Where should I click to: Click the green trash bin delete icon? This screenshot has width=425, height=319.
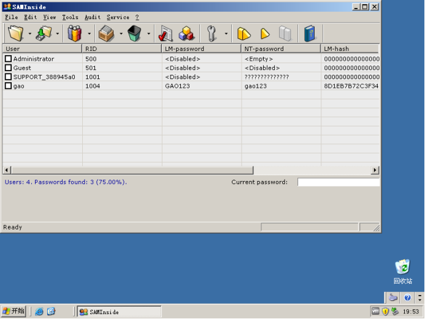[134, 33]
